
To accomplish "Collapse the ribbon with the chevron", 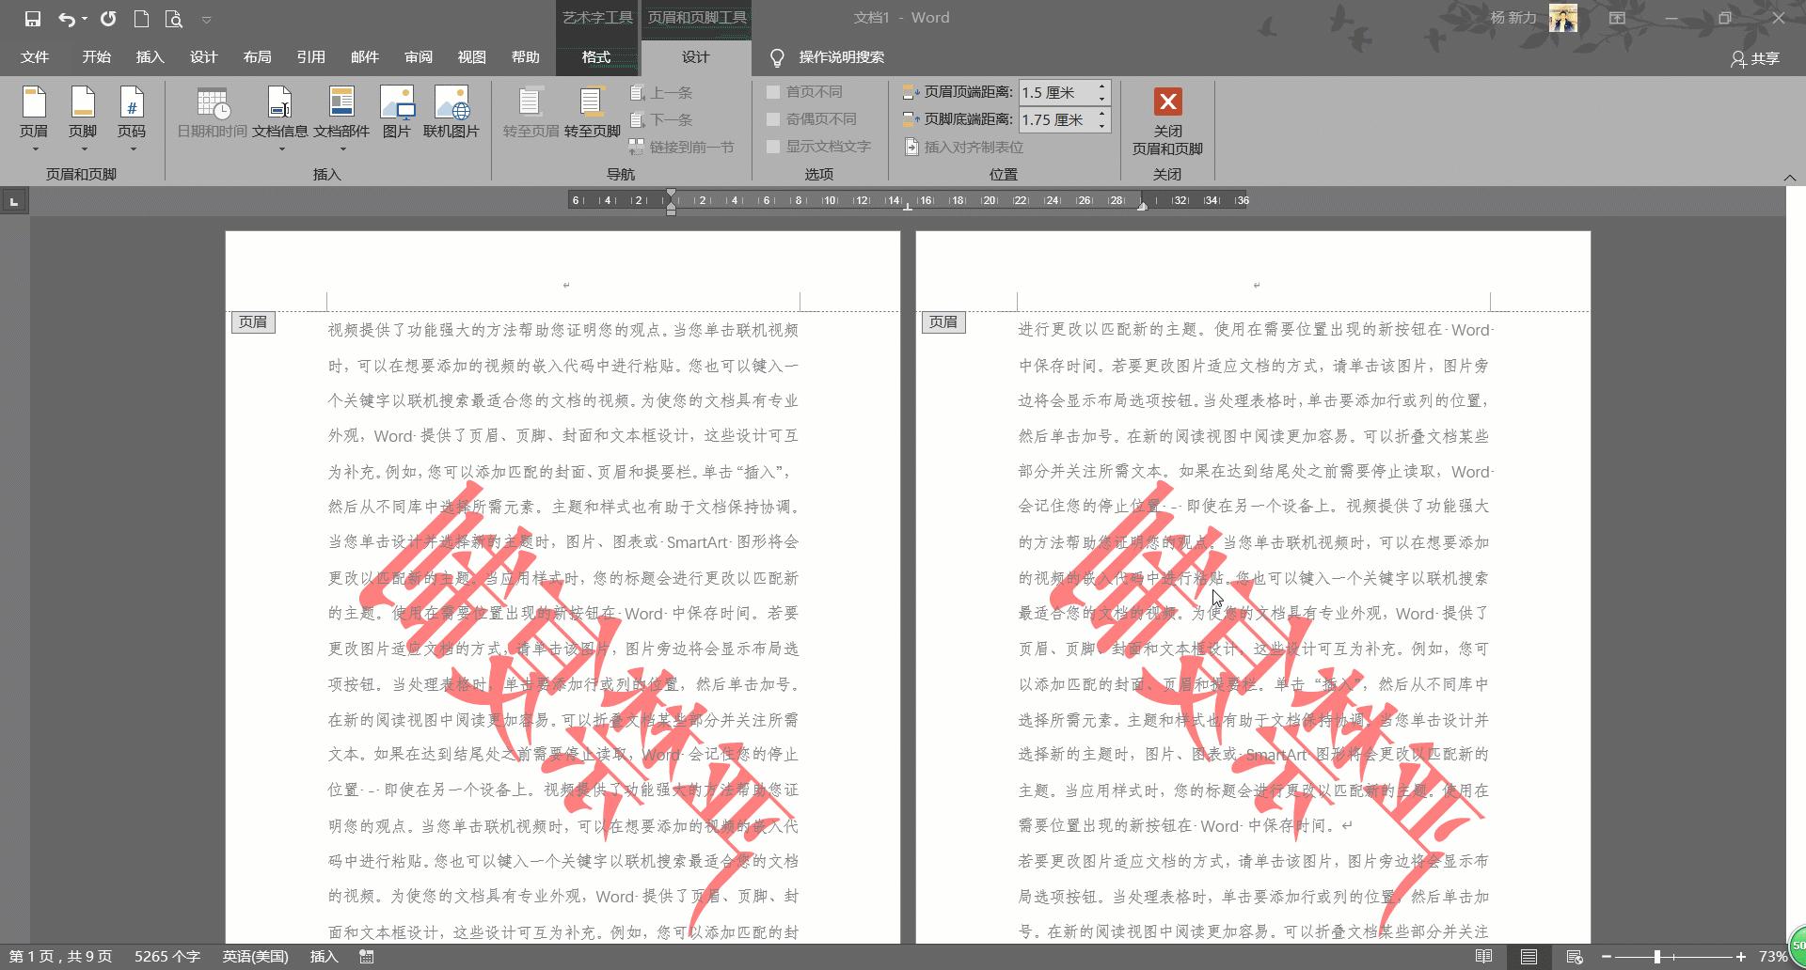I will (1790, 177).
